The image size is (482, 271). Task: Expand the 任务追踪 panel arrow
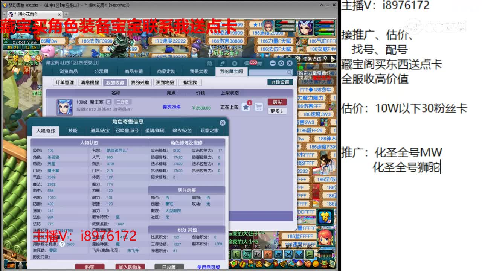coord(333,59)
